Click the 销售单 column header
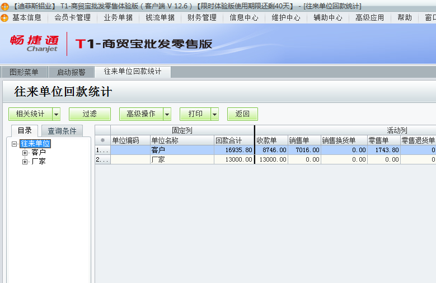Screen dimensions: 436x283 (304, 140)
